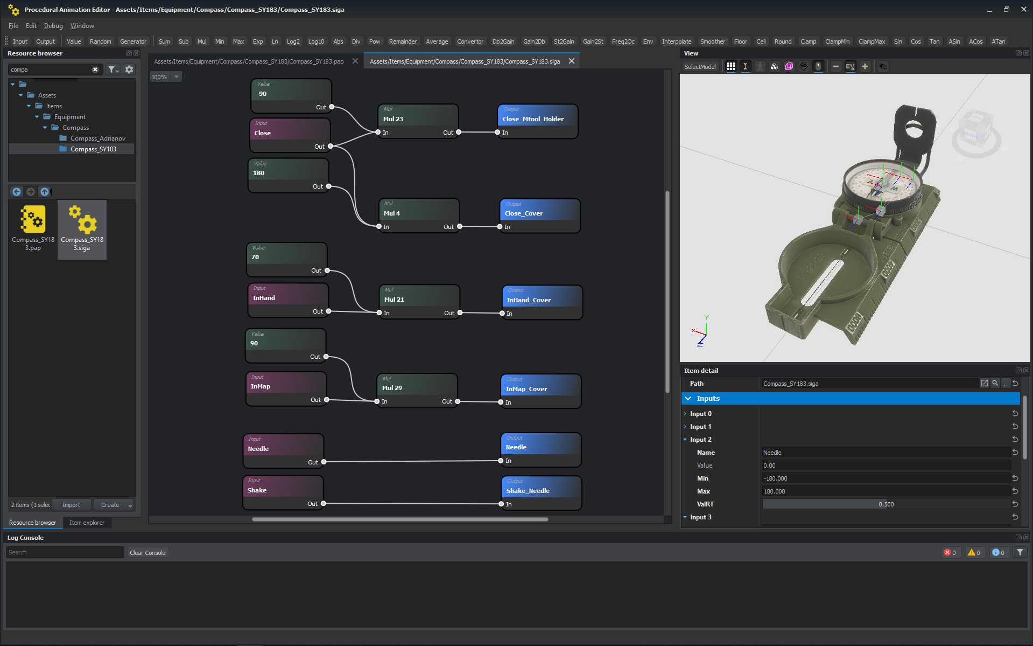
Task: Toggle the 45-degree rotation snap icon
Action: (x=803, y=66)
